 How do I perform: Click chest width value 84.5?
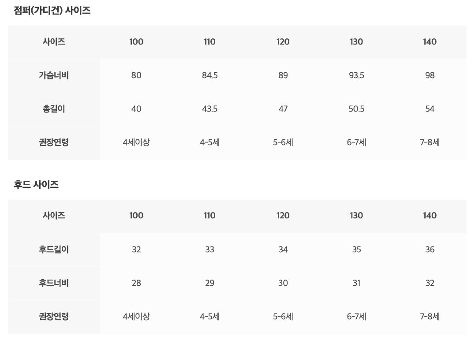click(x=209, y=75)
